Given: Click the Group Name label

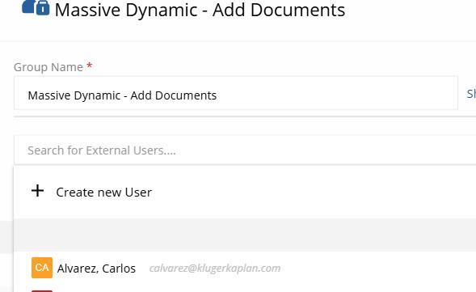Looking at the screenshot, I should click(48, 67).
